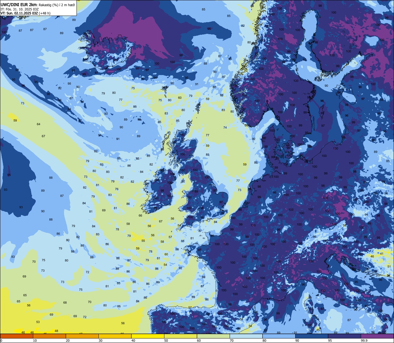The width and height of the screenshot is (394, 343).
Task: Click the humidity value "74" in the North Sea
Action: pyautogui.click(x=225, y=128)
